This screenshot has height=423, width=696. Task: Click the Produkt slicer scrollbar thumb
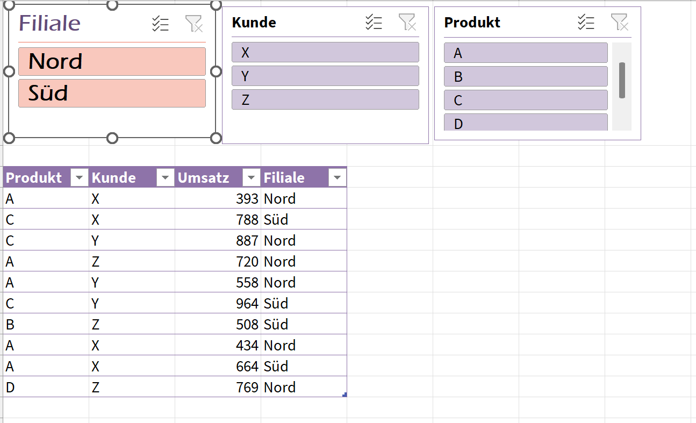pos(622,80)
